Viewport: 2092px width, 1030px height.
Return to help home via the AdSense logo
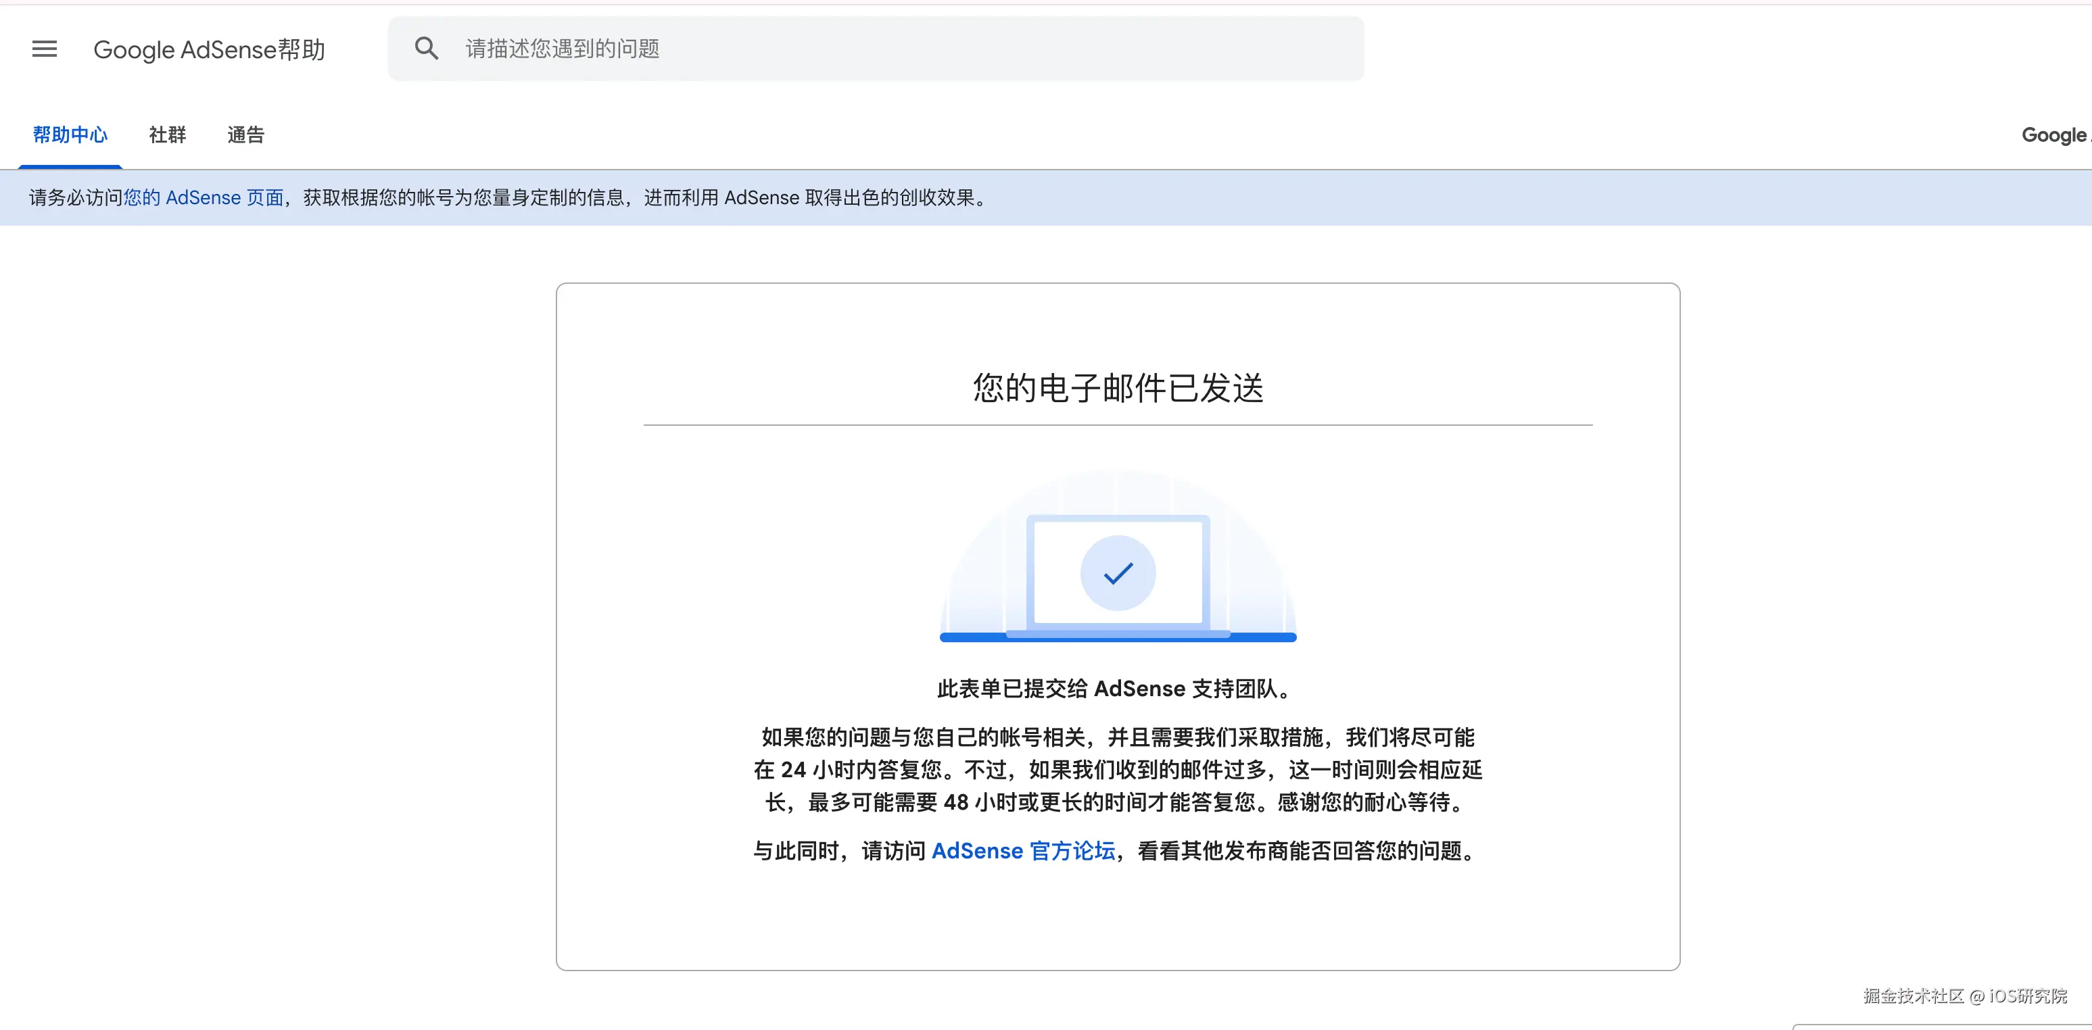pyautogui.click(x=210, y=49)
